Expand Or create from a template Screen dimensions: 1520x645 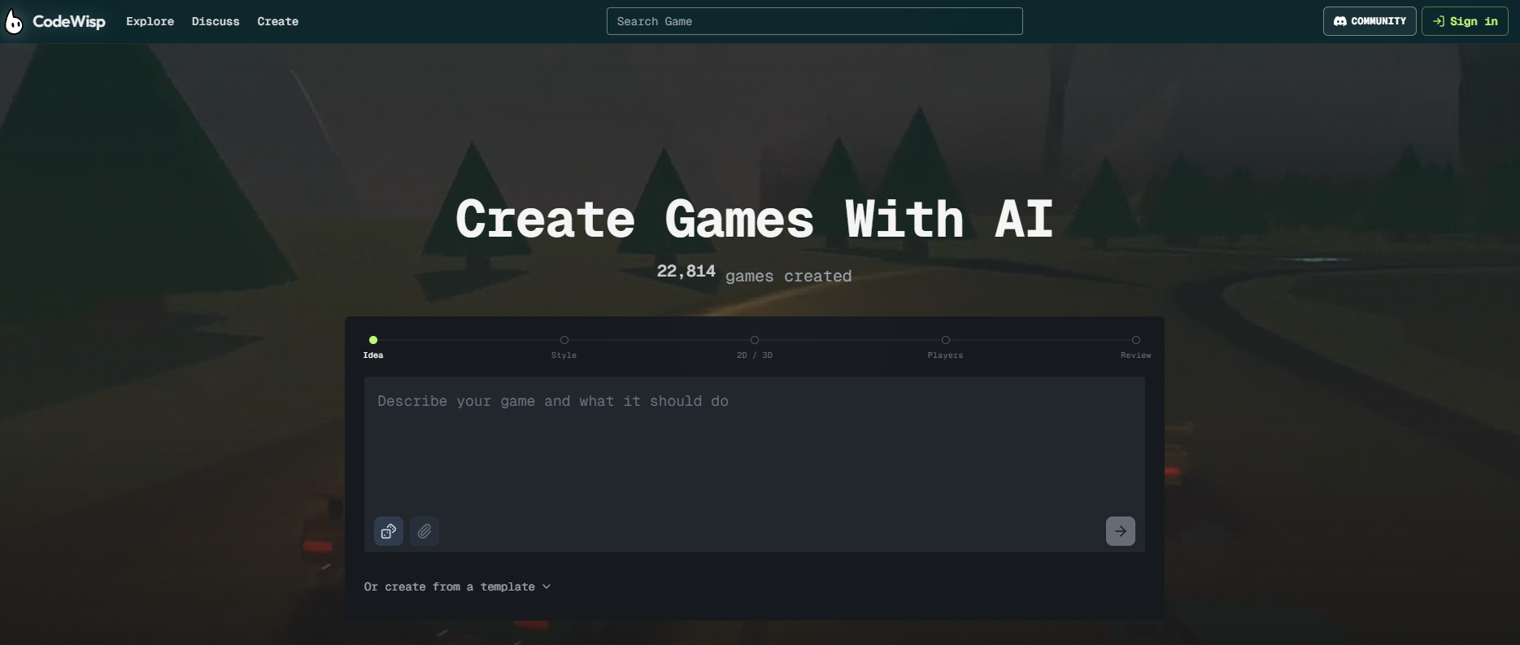pyautogui.click(x=457, y=586)
